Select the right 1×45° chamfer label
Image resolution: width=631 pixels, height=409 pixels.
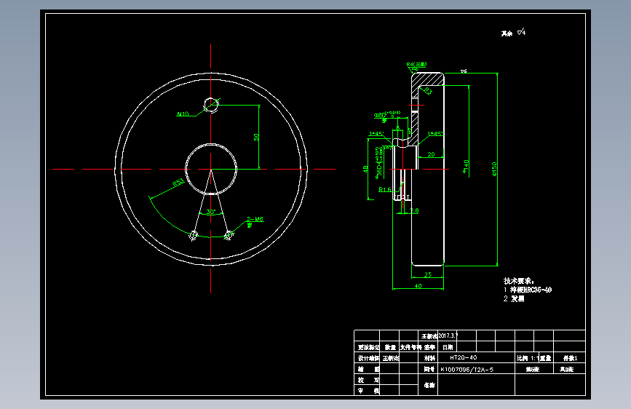[x=435, y=133]
